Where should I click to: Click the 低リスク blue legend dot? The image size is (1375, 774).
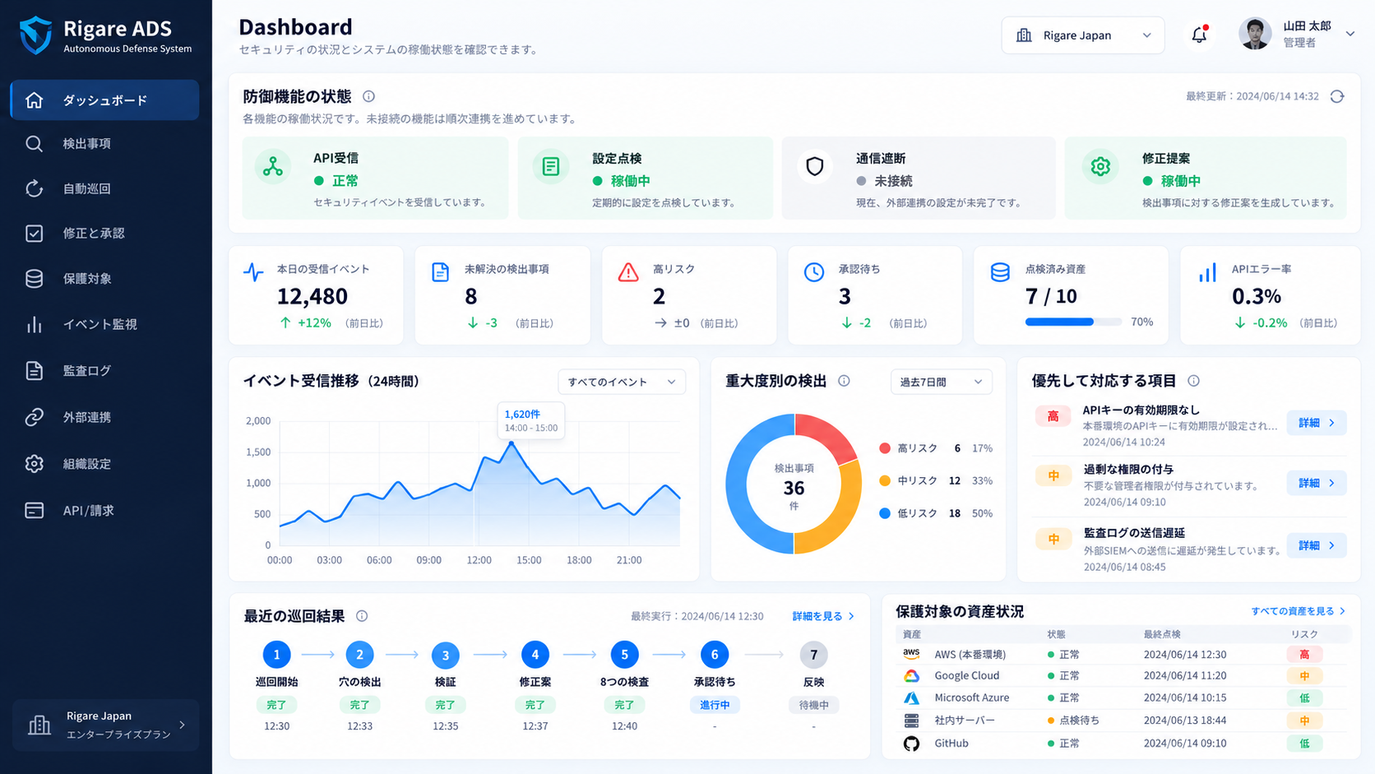(x=885, y=513)
